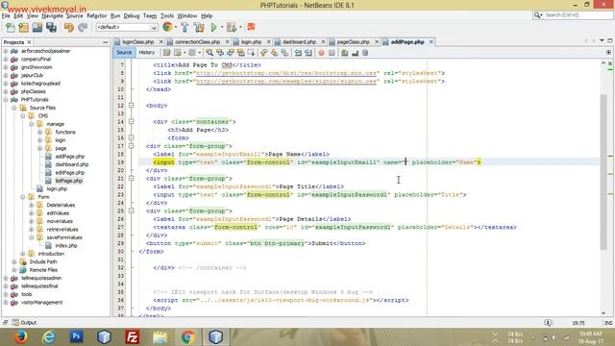Click the red Profile icon on the main toolbar
Screen dimensions: 615x346
click(251, 27)
